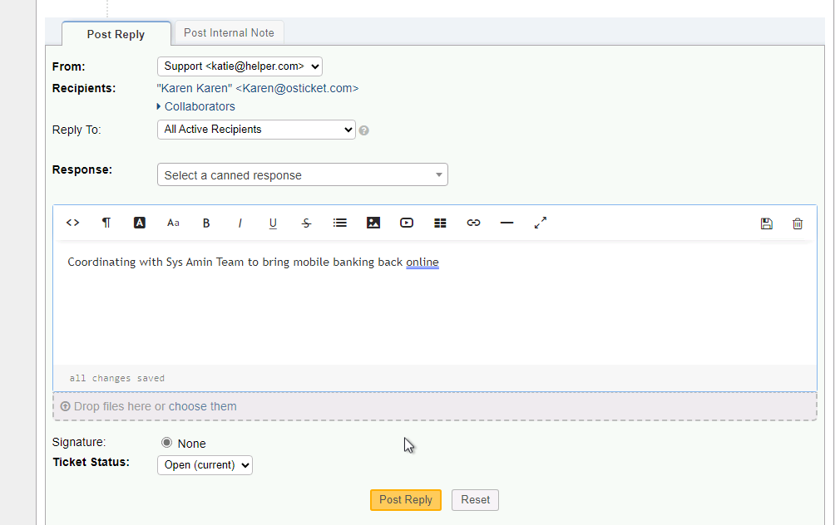This screenshot has height=525, width=835.
Task: Click the underlined word 'online'
Action: (x=422, y=262)
